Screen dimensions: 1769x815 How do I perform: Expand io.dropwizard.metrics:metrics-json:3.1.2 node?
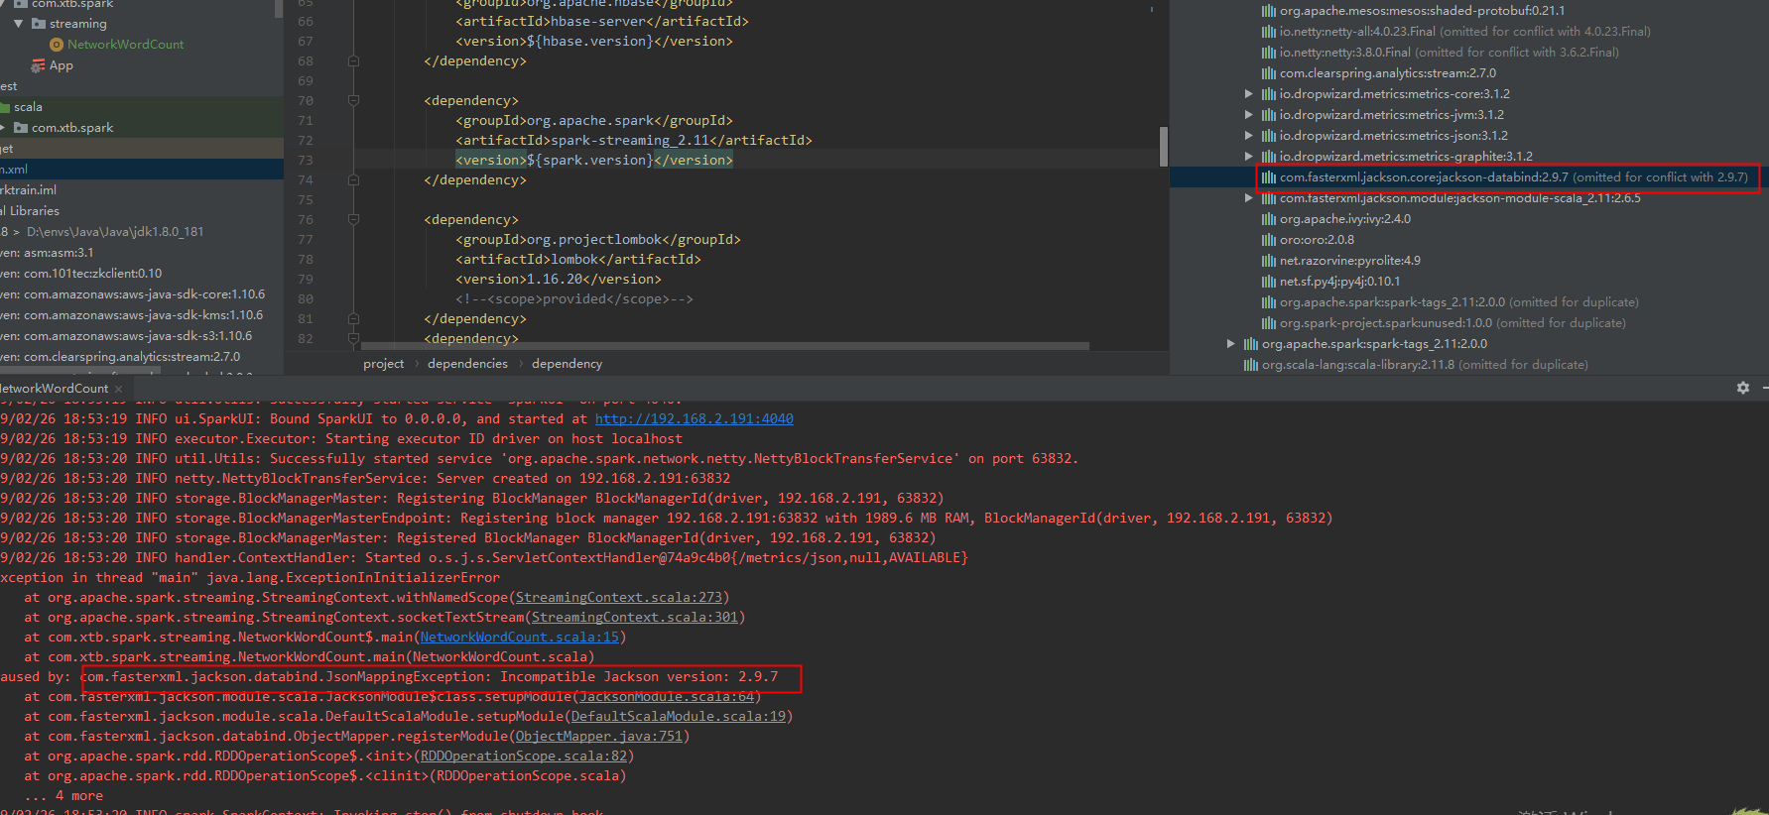[x=1249, y=136]
